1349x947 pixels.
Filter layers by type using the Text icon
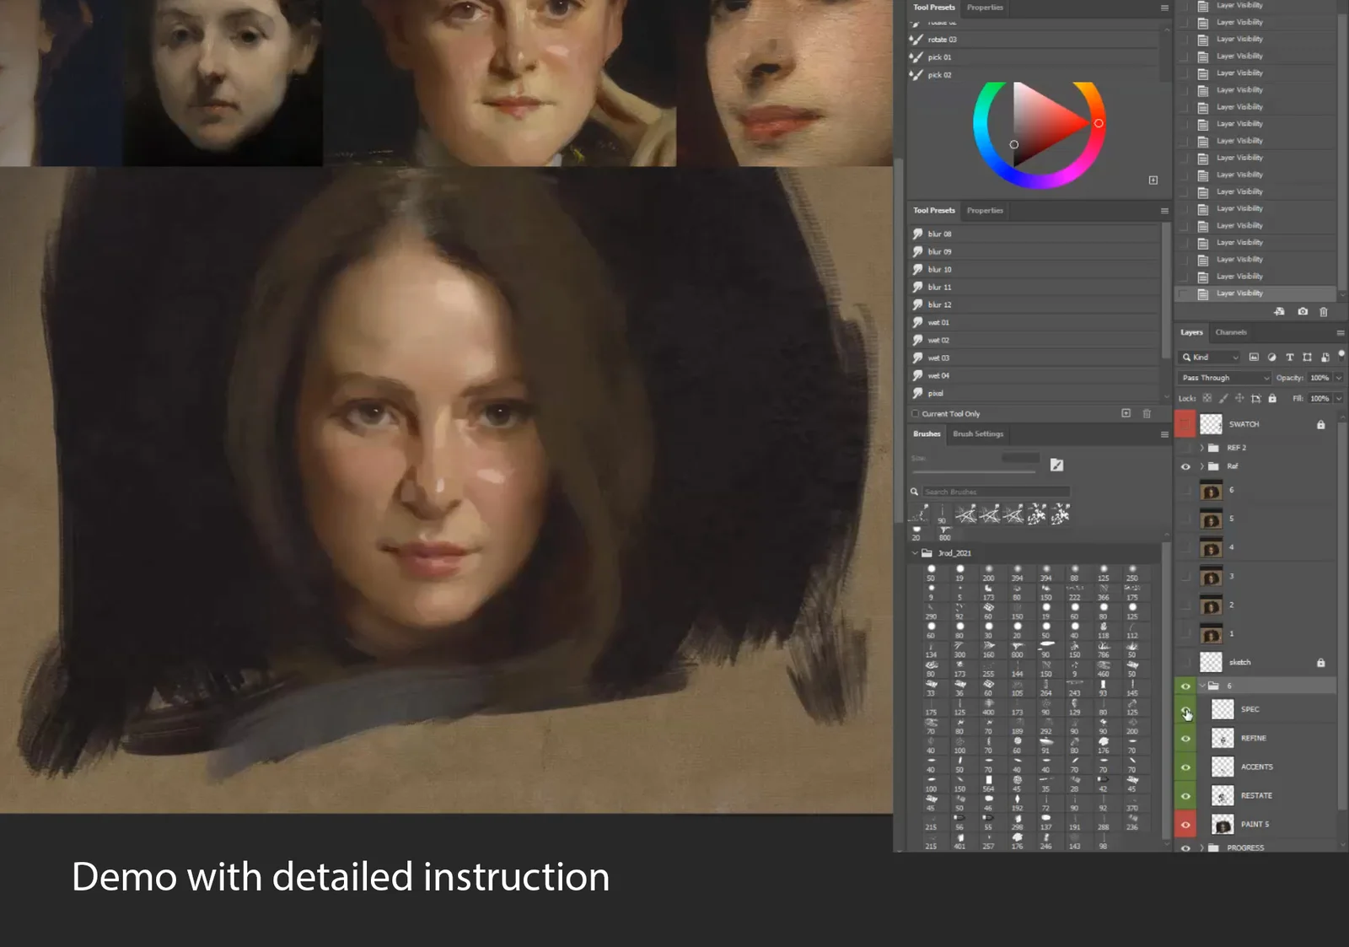click(1289, 357)
